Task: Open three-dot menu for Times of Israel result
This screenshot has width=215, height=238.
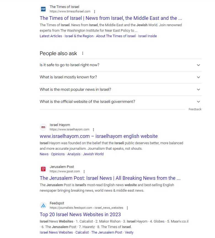Action: 95,12
